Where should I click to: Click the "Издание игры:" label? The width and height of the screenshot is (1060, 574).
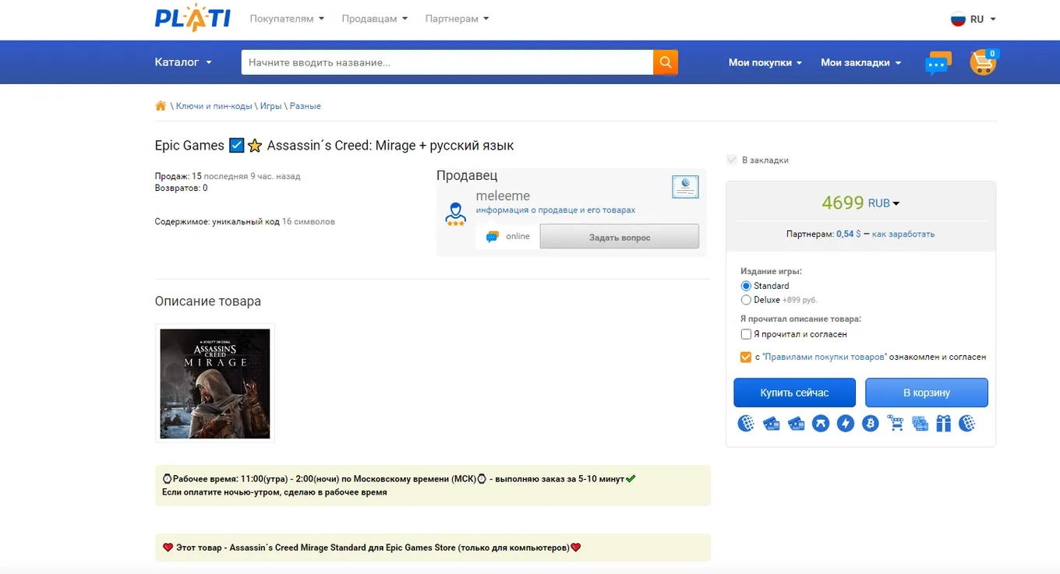click(x=771, y=272)
